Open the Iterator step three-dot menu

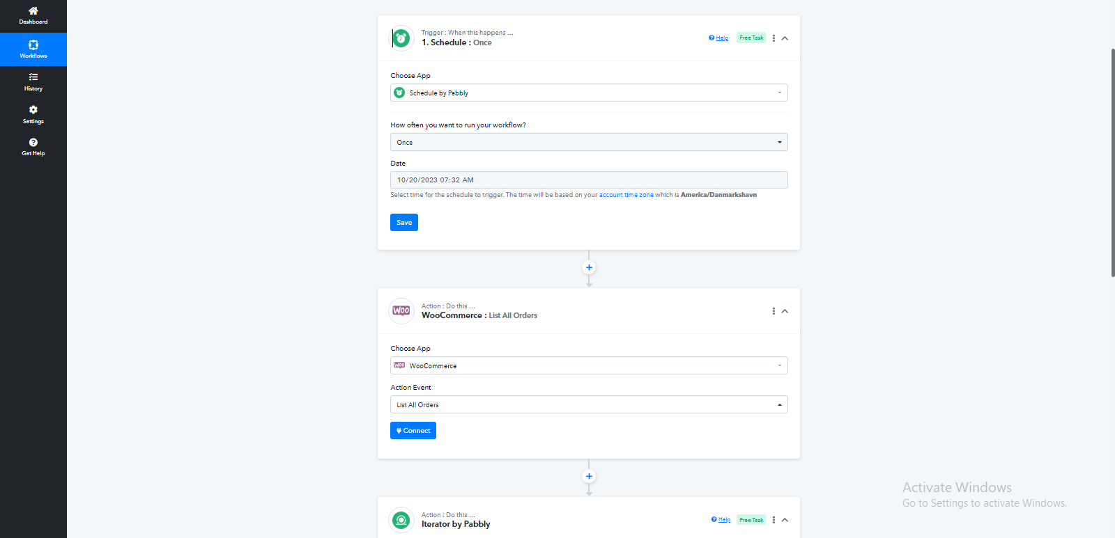point(774,520)
